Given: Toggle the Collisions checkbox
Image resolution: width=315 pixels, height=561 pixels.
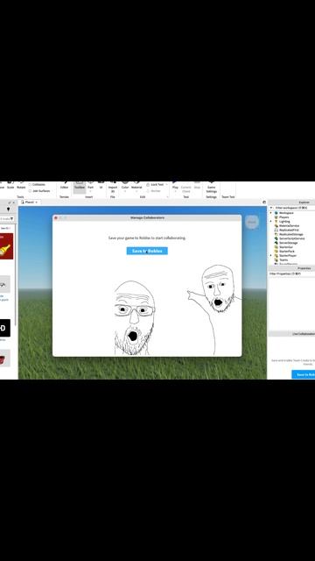Looking at the screenshot, I should pyautogui.click(x=30, y=185).
